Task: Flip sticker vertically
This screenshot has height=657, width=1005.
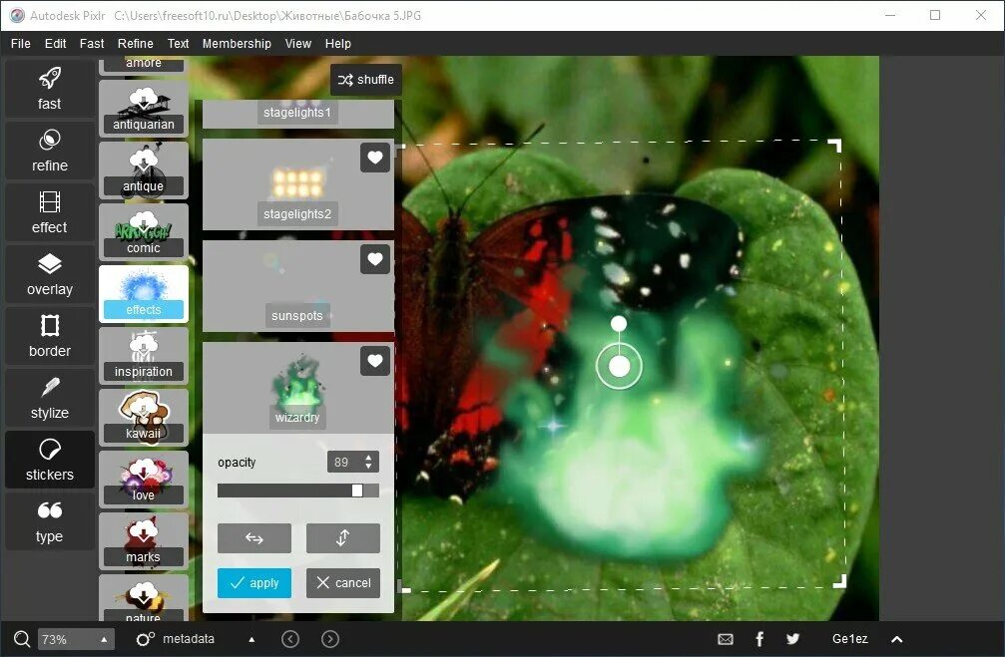Action: click(x=343, y=538)
